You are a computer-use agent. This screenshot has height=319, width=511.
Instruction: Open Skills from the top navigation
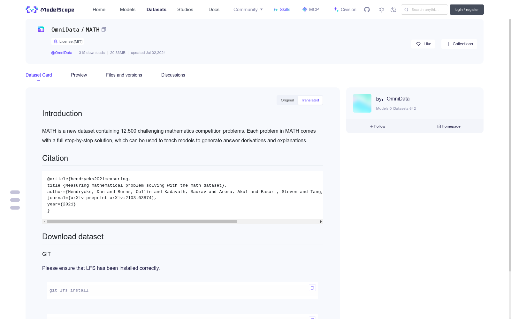pos(282,10)
